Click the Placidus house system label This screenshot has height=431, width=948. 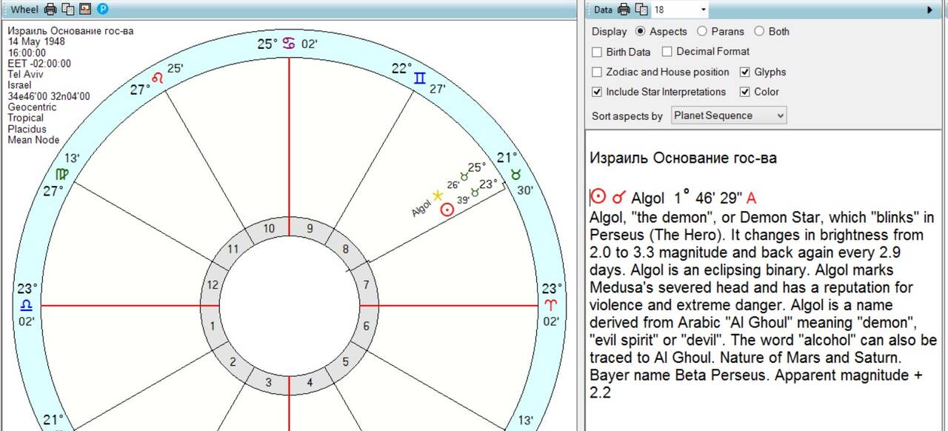point(25,129)
